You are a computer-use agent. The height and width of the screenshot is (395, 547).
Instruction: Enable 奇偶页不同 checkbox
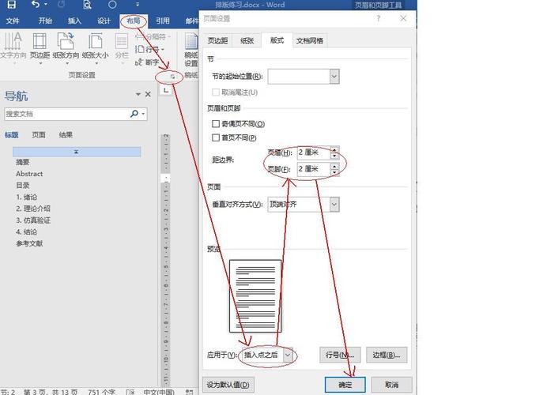point(216,124)
